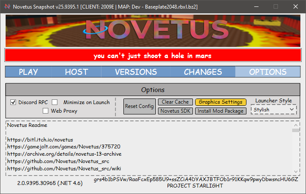Click the readme scrollbar down arrow
Image resolution: width=306 pixels, height=194 pixels.
[x=296, y=172]
